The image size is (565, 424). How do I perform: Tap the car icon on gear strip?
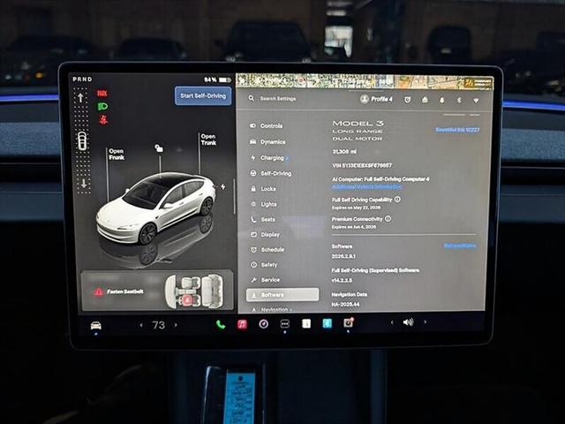pyautogui.click(x=82, y=141)
